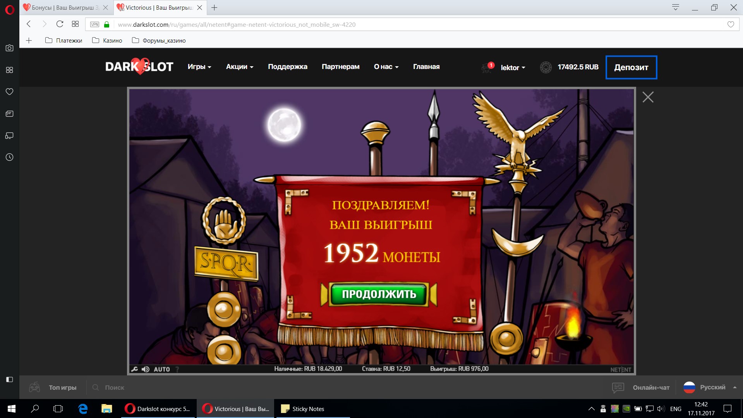Click the AUTO play button in game
This screenshot has width=743, height=418.
pos(162,369)
